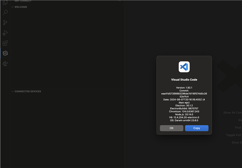
Task: Open the Source Control view
Action: [5, 23]
